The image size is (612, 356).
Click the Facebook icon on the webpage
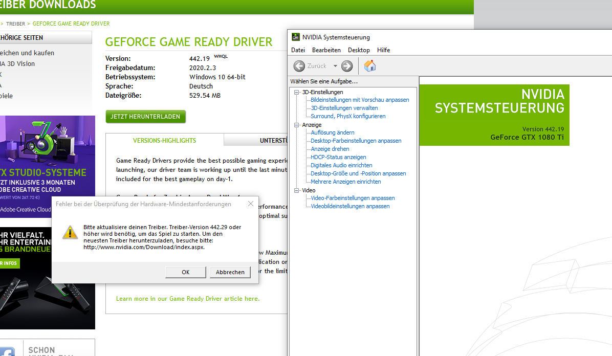[7, 350]
